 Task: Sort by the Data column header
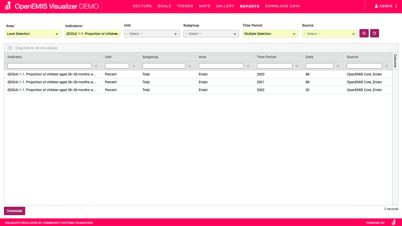tap(310, 57)
